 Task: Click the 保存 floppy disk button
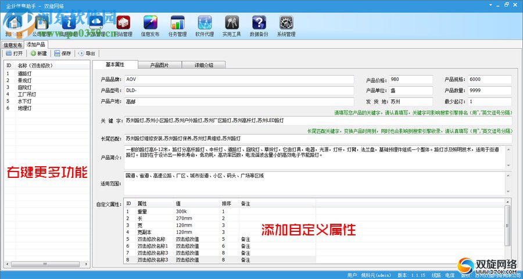pyautogui.click(x=63, y=53)
